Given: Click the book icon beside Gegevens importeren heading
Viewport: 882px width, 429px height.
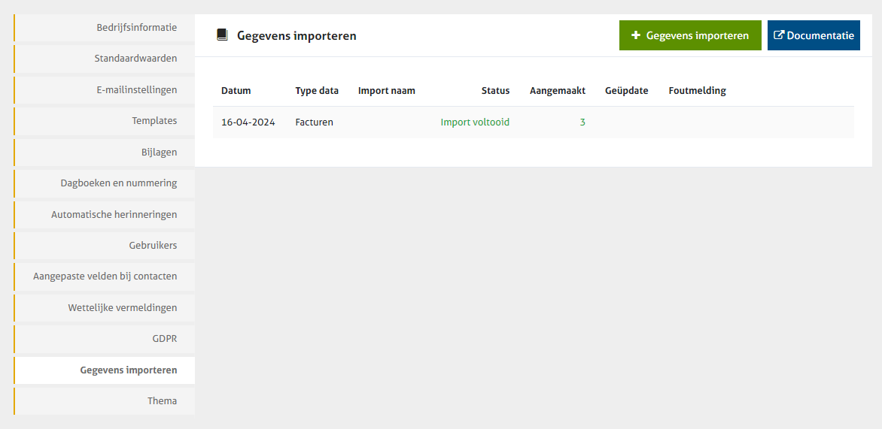Looking at the screenshot, I should click(x=222, y=35).
